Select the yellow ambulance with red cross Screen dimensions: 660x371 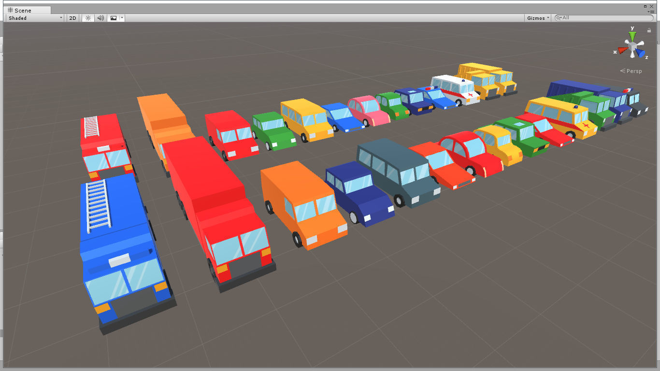point(560,117)
